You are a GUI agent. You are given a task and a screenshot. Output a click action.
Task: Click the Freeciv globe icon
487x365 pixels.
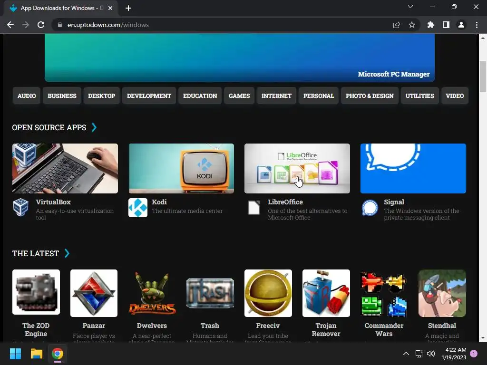click(268, 293)
